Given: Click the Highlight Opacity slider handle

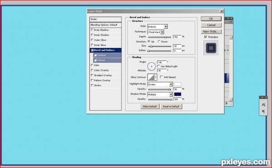Looking at the screenshot, I should [170, 89].
